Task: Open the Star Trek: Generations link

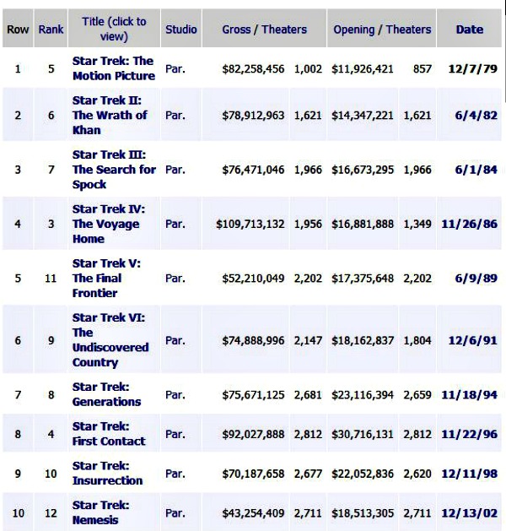Action: point(106,394)
